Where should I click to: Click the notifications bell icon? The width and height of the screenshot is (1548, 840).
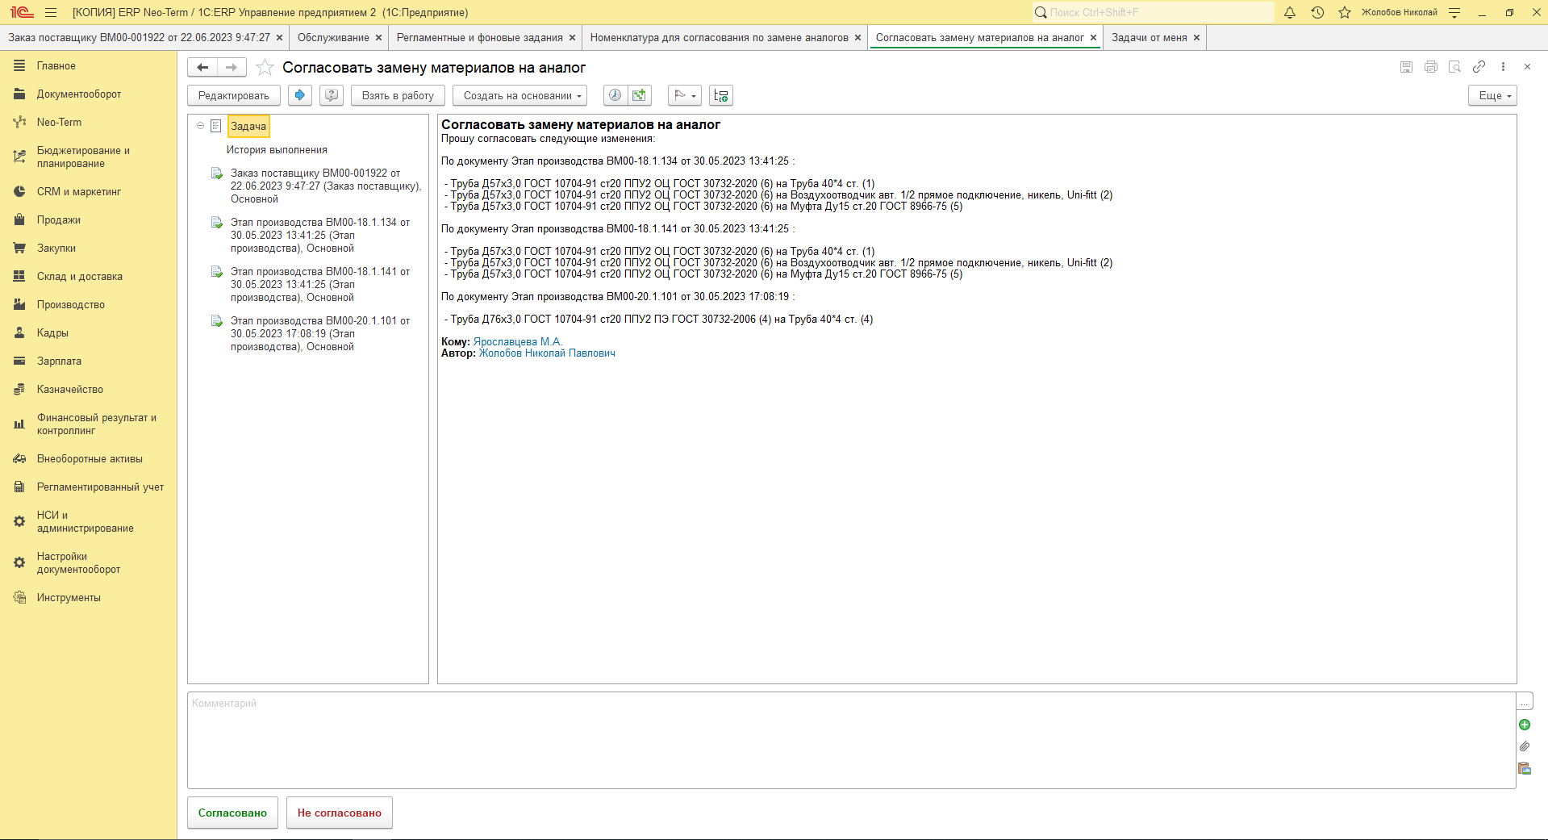[x=1290, y=12]
